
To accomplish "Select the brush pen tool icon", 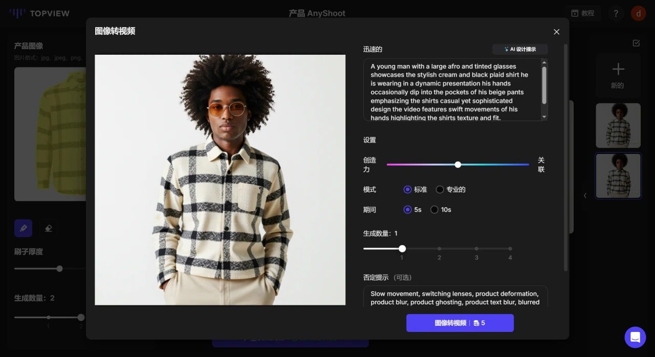I will (23, 228).
